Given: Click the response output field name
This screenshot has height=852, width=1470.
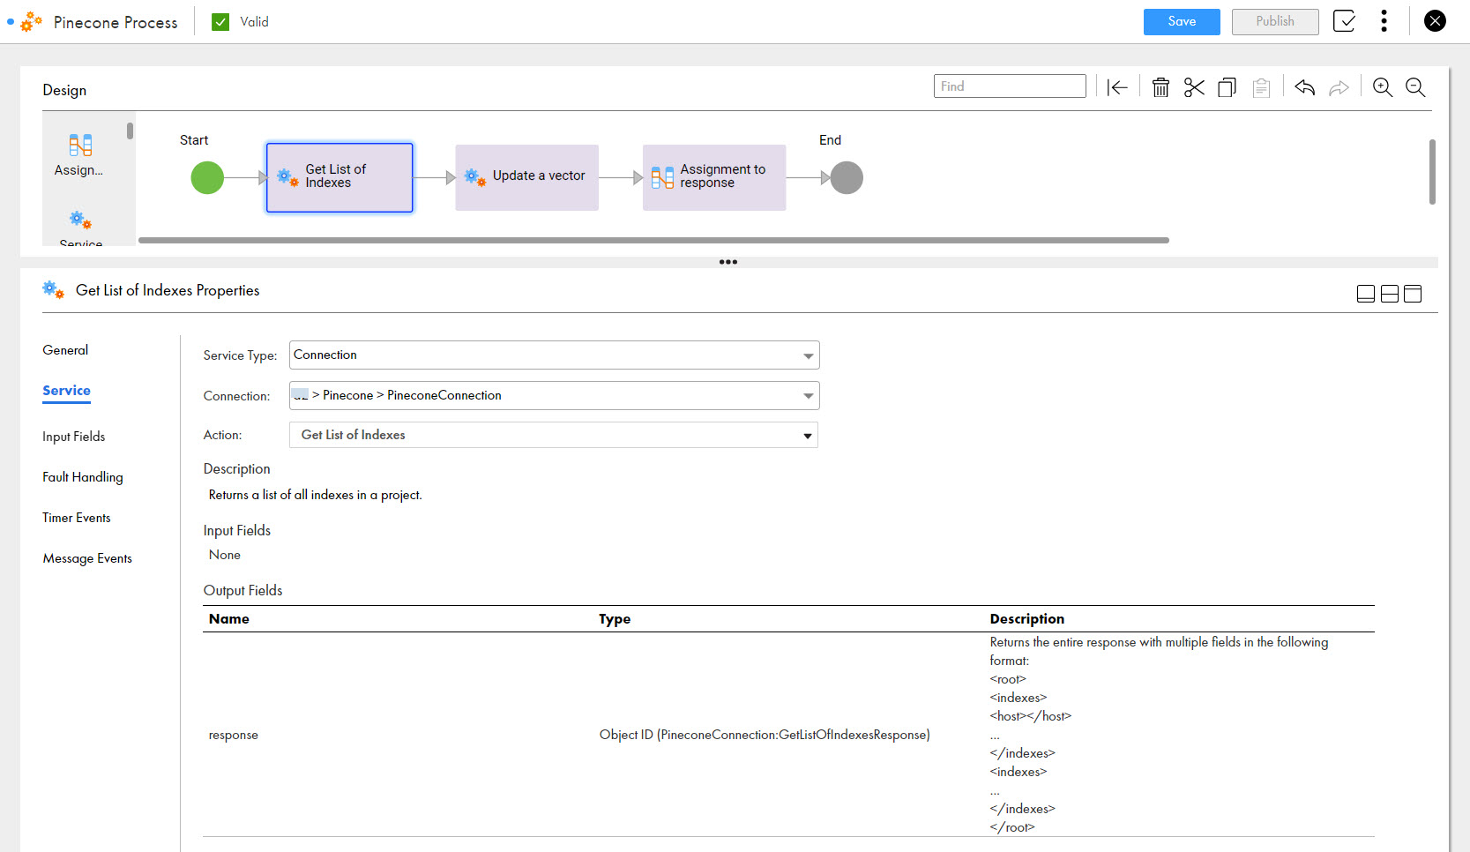Looking at the screenshot, I should point(234,735).
